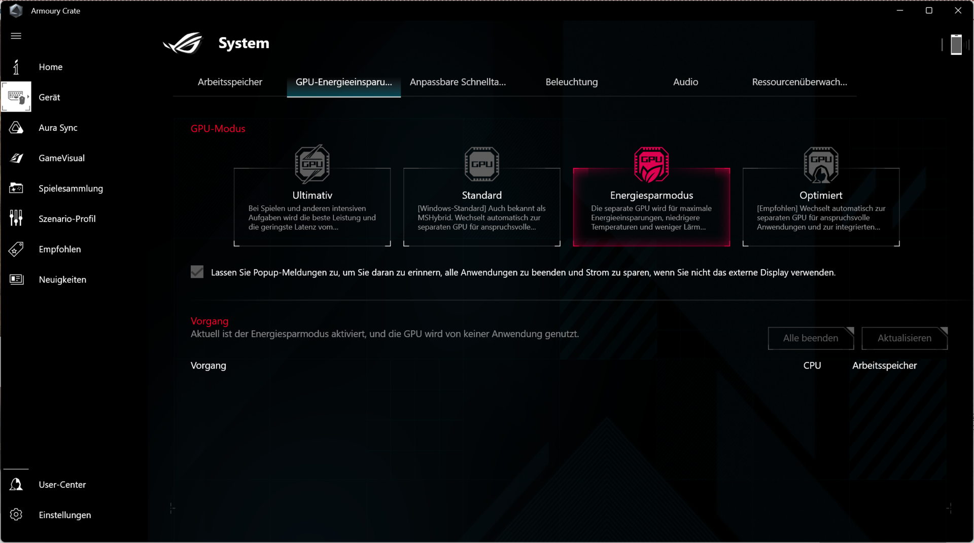Sort by the CPU column header

[x=812, y=366]
